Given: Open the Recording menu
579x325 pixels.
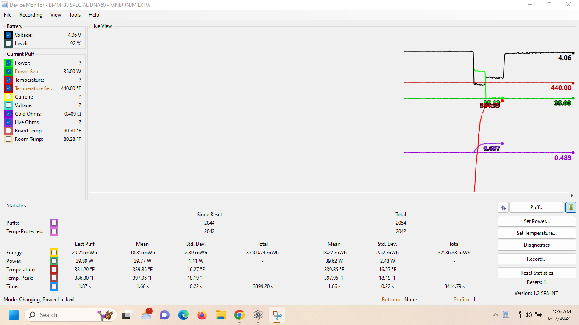Looking at the screenshot, I should click(31, 15).
